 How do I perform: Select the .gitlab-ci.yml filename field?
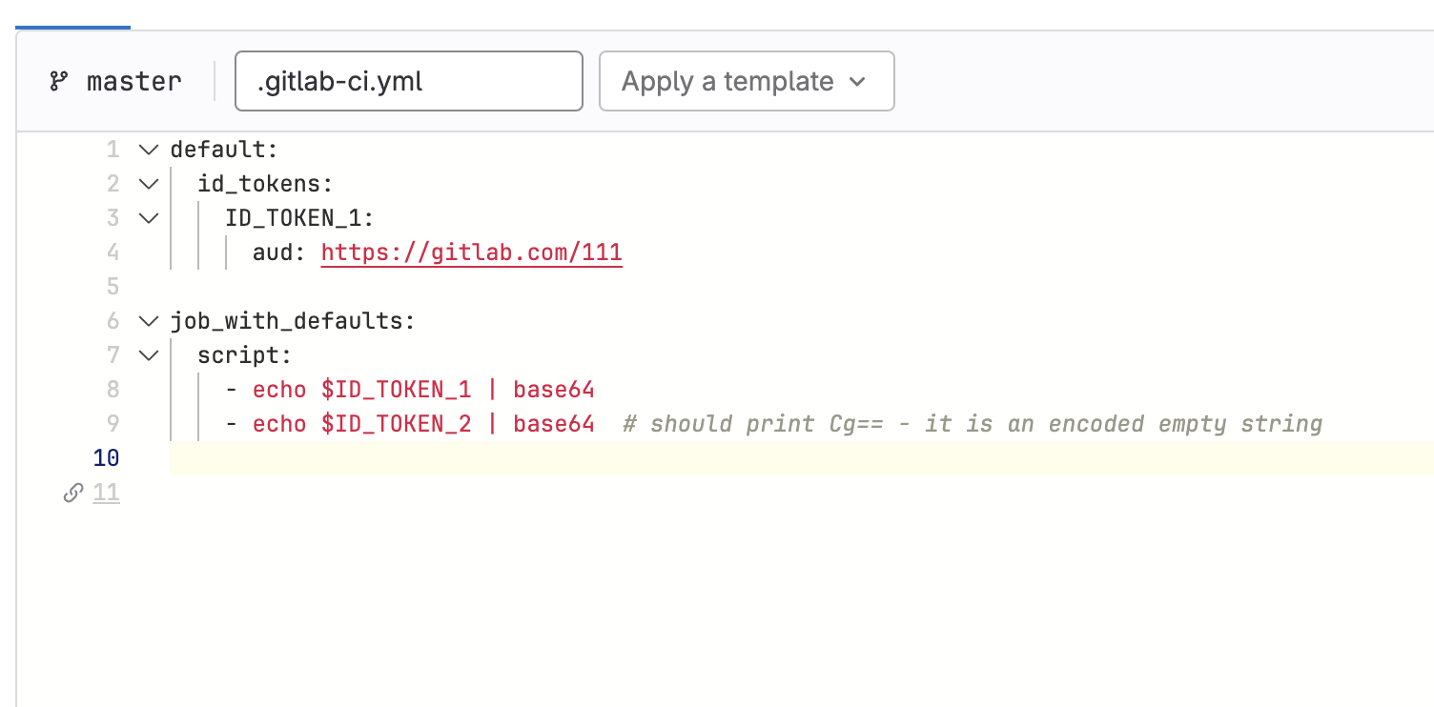408,81
